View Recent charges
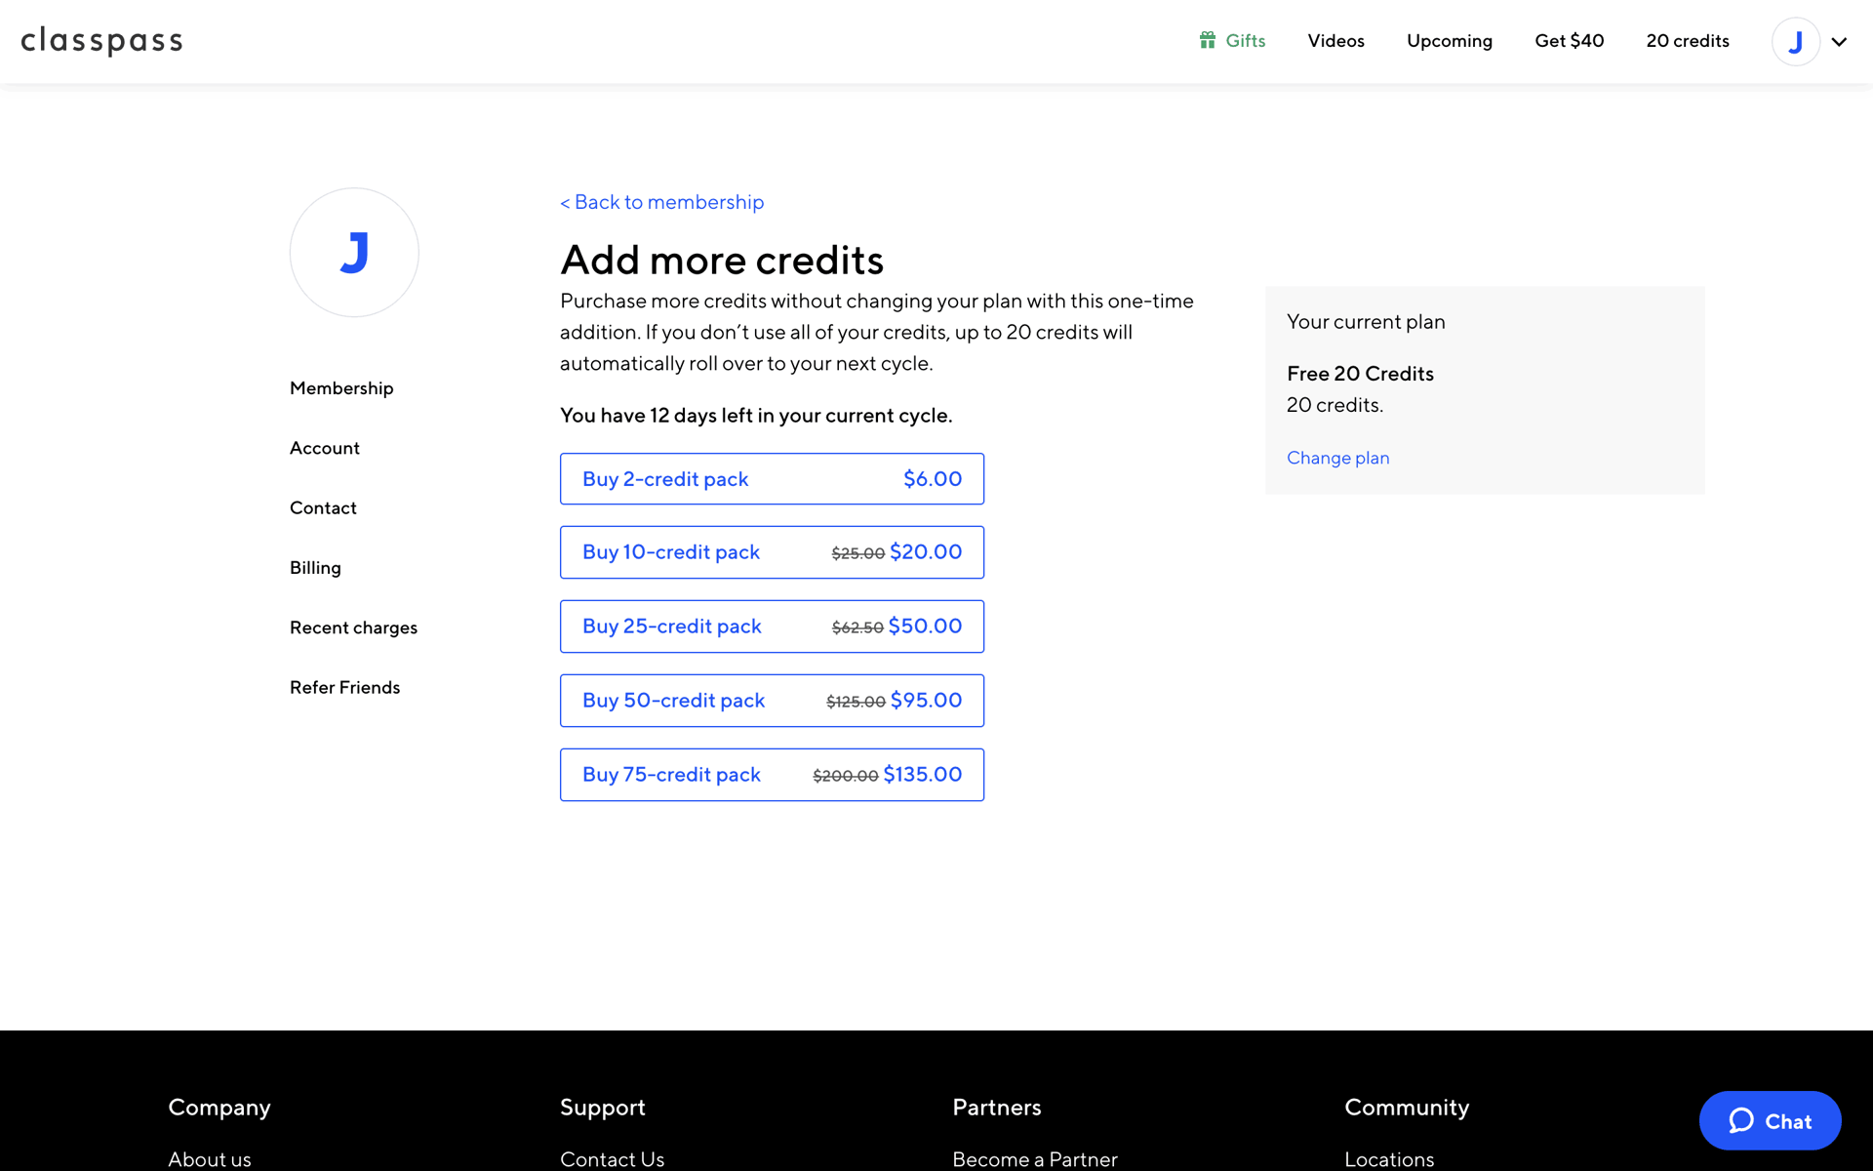Image resolution: width=1873 pixels, height=1171 pixels. pos(353,627)
